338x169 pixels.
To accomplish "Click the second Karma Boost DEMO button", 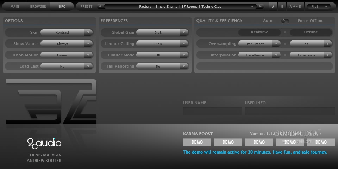I will tap(228, 142).
